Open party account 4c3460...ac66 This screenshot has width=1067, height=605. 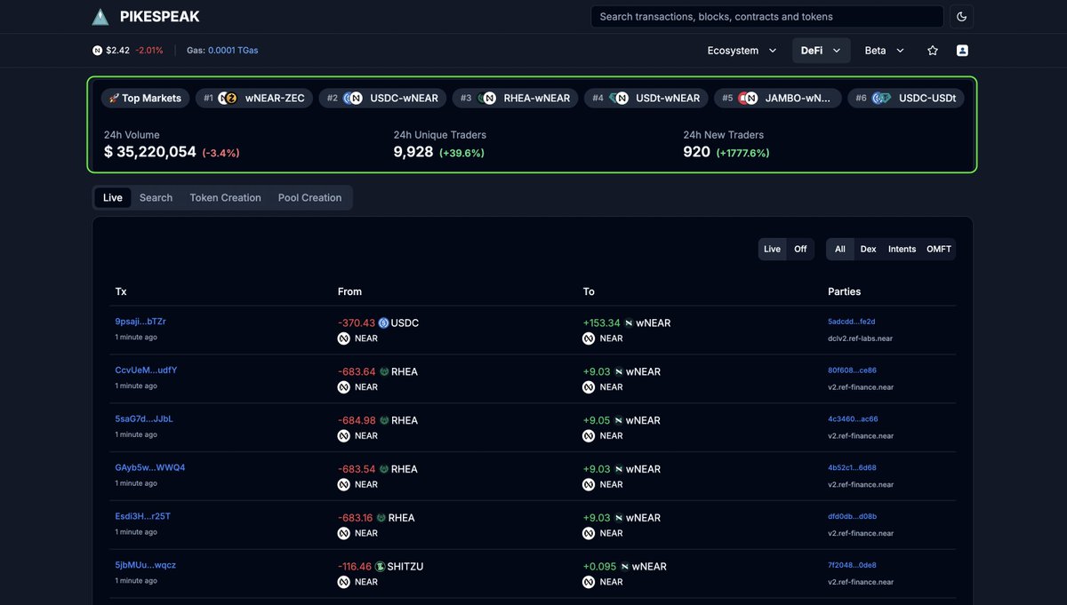pyautogui.click(x=852, y=419)
